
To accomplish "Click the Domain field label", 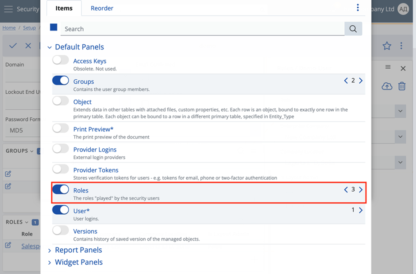I will coord(15,65).
